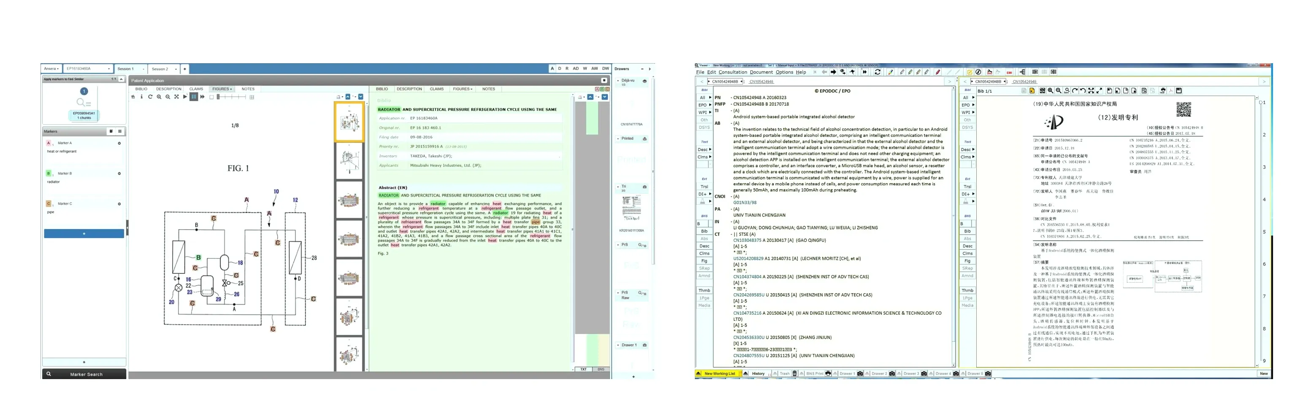Adjust the figure zoom slider handle
Viewport: 1310px width, 417px height.
[218, 96]
